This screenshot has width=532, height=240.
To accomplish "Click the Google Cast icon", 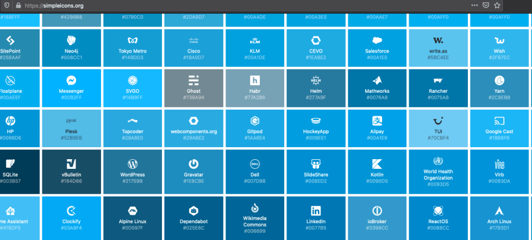I will pyautogui.click(x=499, y=121).
